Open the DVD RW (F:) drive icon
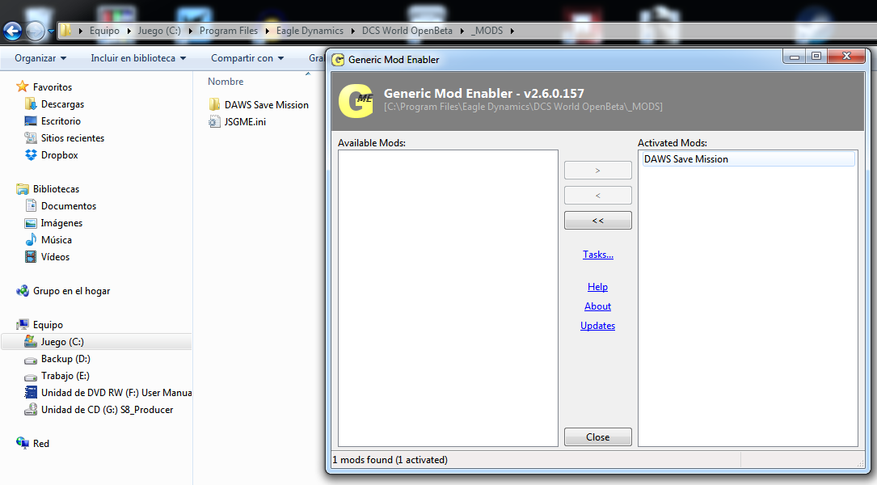This screenshot has height=485, width=877. click(x=31, y=393)
